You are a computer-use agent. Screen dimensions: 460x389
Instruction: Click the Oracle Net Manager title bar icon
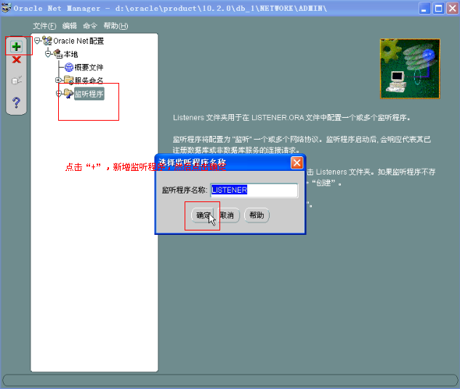pyautogui.click(x=6, y=8)
